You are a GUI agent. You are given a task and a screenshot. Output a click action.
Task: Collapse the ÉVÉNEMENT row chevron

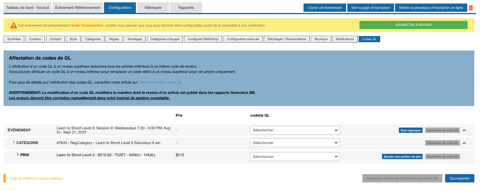pyautogui.click(x=464, y=130)
